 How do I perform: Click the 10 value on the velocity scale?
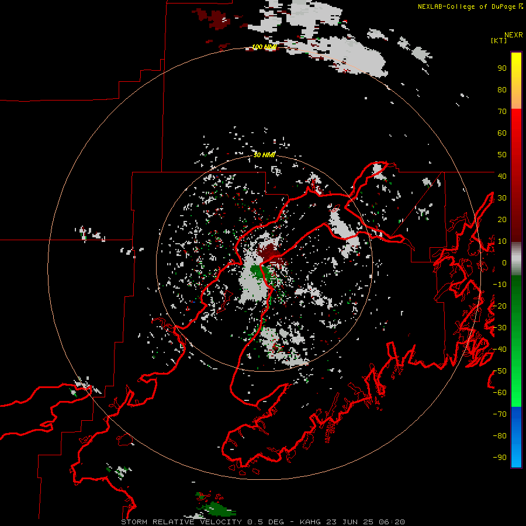point(502,241)
